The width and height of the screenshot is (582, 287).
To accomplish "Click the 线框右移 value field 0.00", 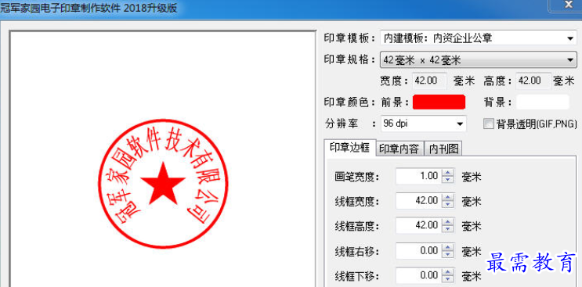I will click(x=419, y=251).
